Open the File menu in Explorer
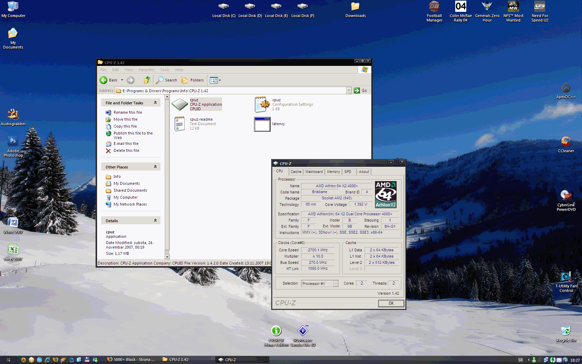582x364 pixels. (x=104, y=70)
